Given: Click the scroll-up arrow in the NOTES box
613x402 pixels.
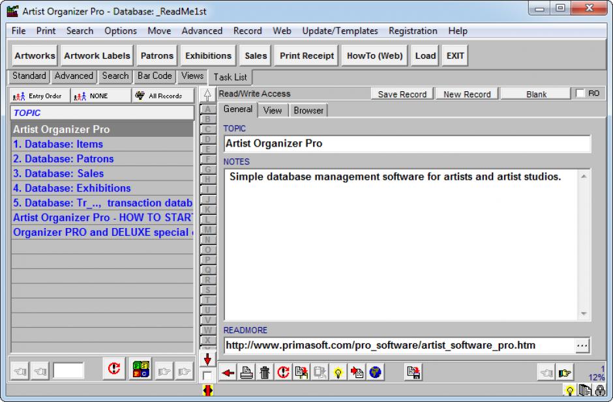Looking at the screenshot, I should pos(584,177).
